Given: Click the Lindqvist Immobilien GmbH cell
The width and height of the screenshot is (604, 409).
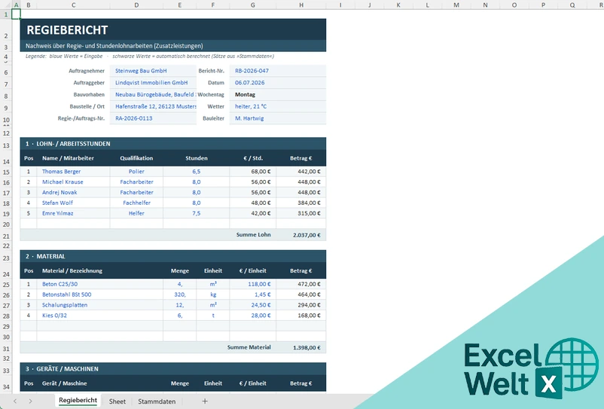Looking at the screenshot, I should 153,83.
